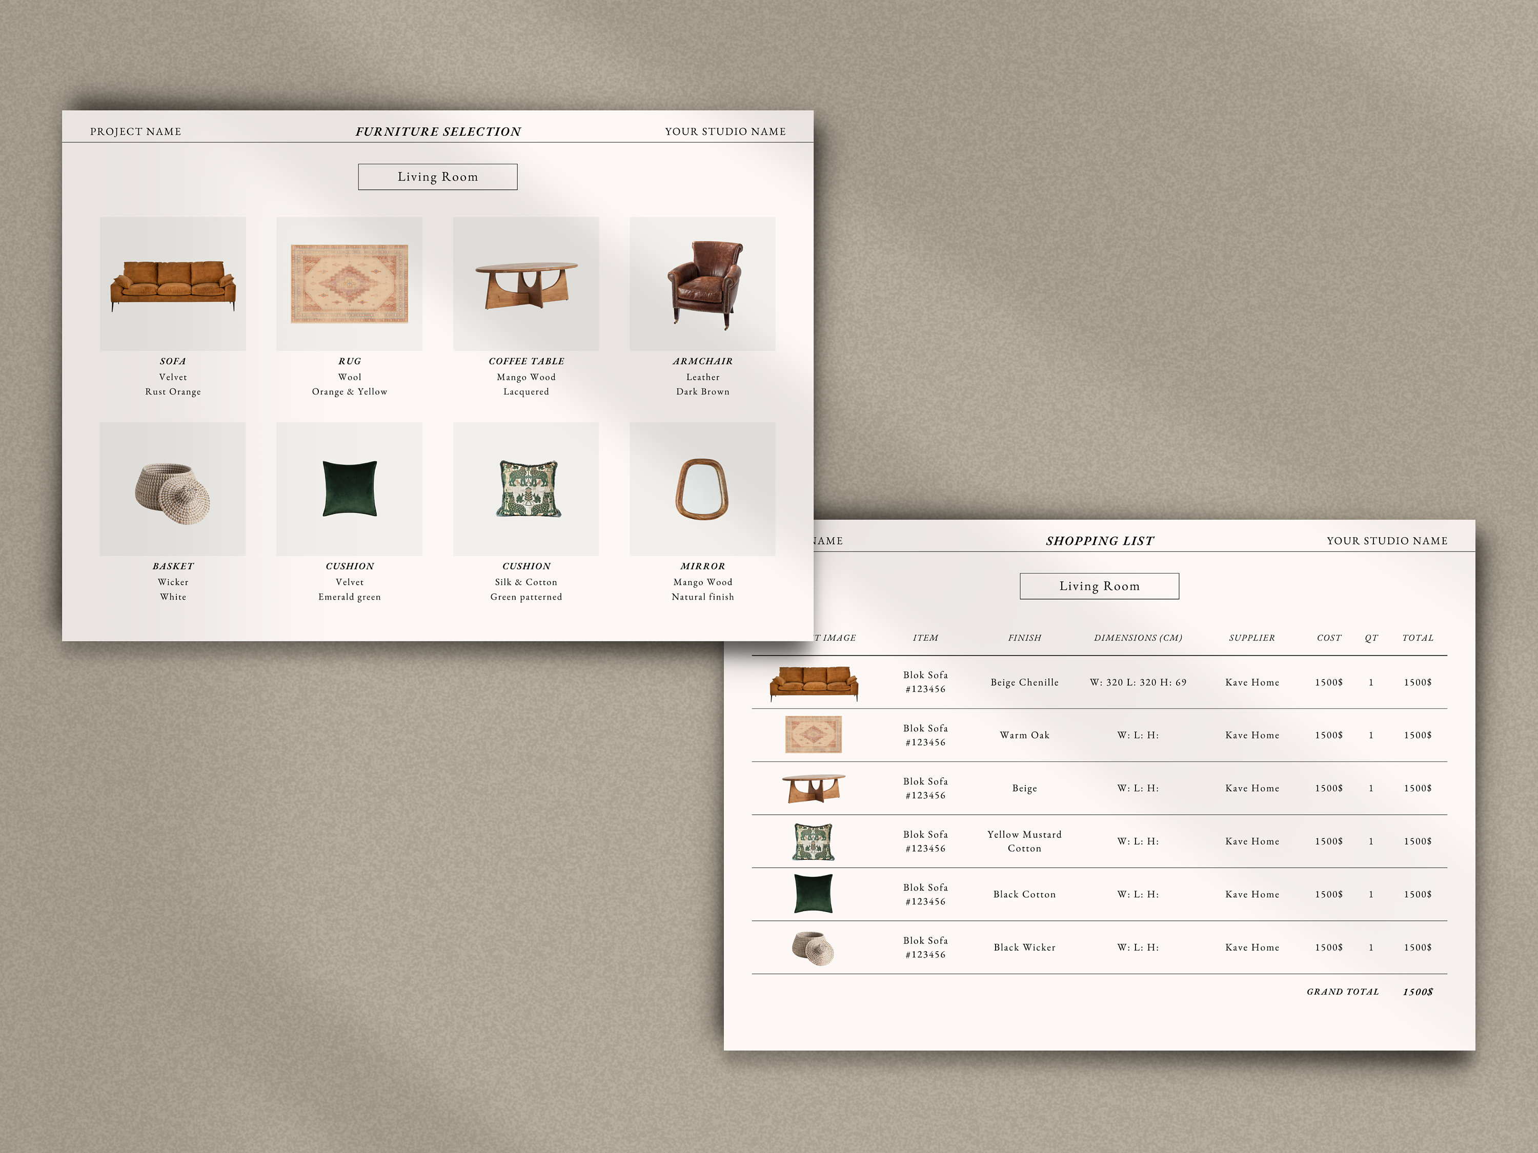Click the mango wood coffee table image
Screen dimensions: 1538x1153
(x=527, y=283)
